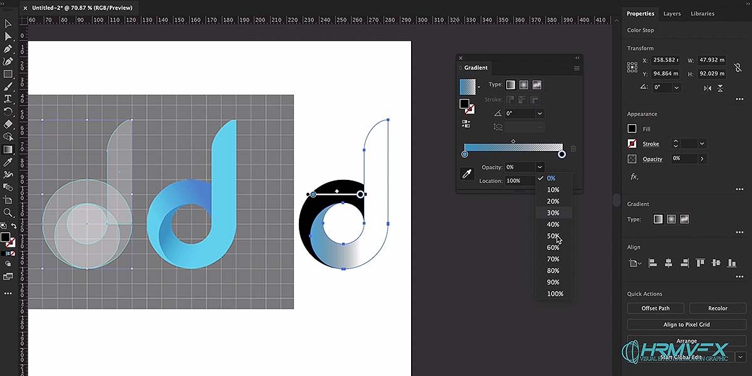Click the Arrange button
Viewport: 752px width, 376px height.
pos(686,341)
